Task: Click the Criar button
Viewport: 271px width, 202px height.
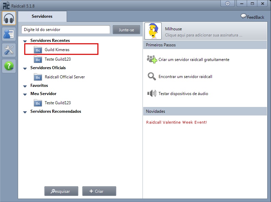Action: tap(99, 191)
